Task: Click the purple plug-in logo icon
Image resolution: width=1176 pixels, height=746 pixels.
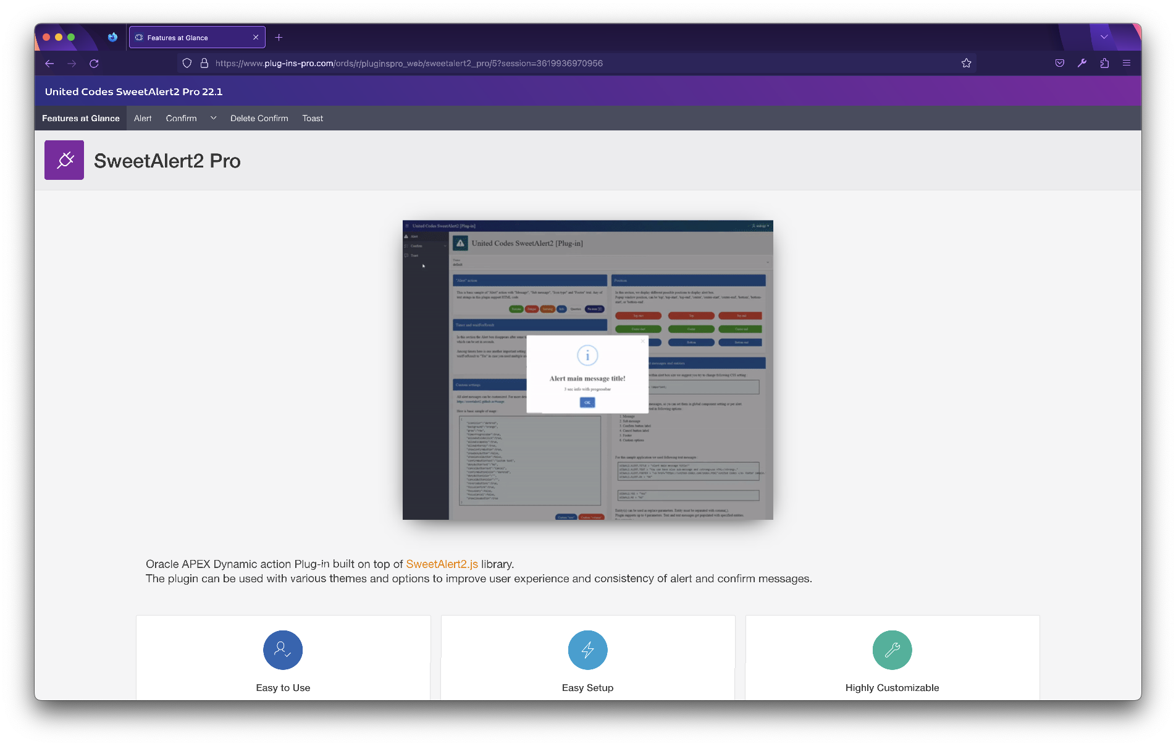Action: pyautogui.click(x=64, y=160)
